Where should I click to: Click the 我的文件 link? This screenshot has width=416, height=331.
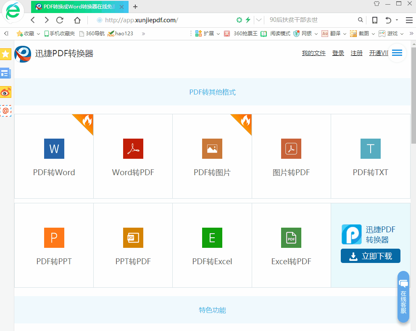tap(313, 53)
